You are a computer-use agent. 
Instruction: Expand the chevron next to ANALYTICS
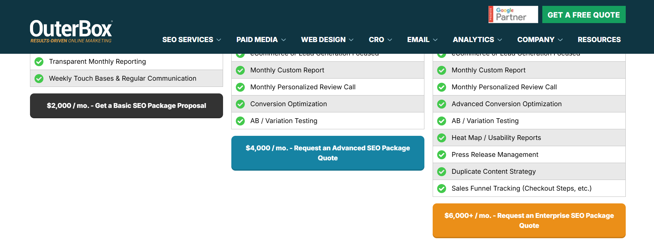500,40
